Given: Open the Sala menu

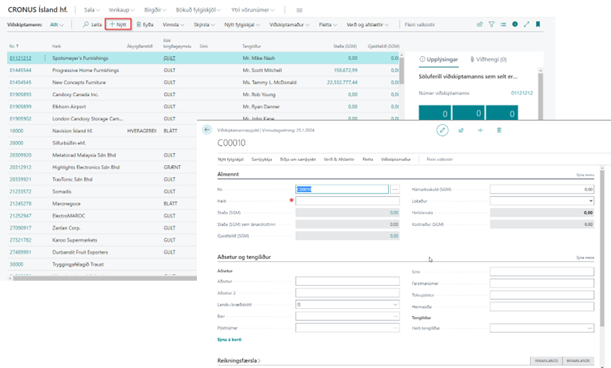Looking at the screenshot, I should [x=92, y=9].
